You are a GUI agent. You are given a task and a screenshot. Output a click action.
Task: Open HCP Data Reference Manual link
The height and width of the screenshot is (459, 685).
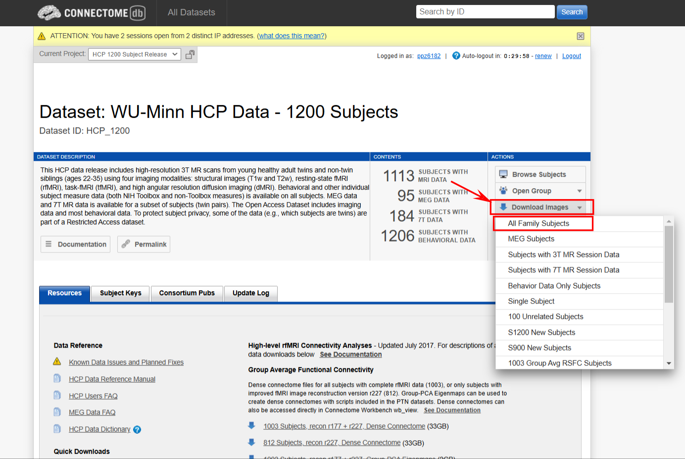(112, 379)
